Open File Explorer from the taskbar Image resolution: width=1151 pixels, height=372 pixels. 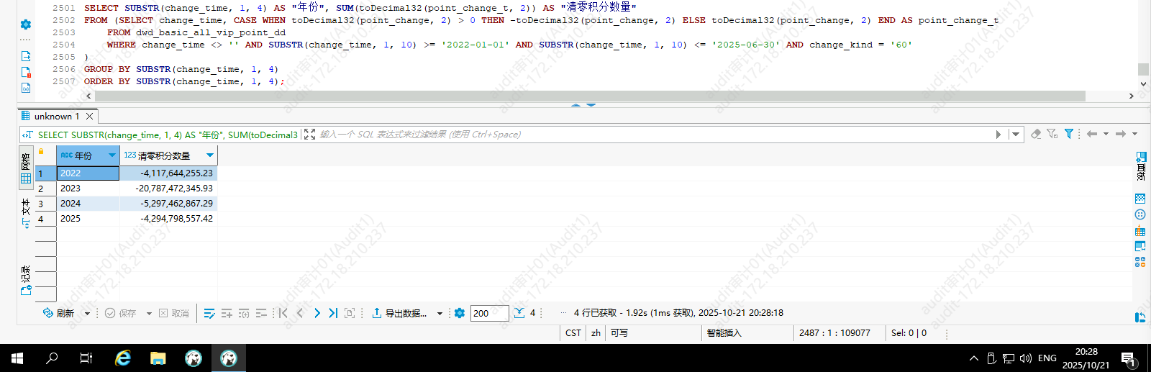(x=158, y=358)
